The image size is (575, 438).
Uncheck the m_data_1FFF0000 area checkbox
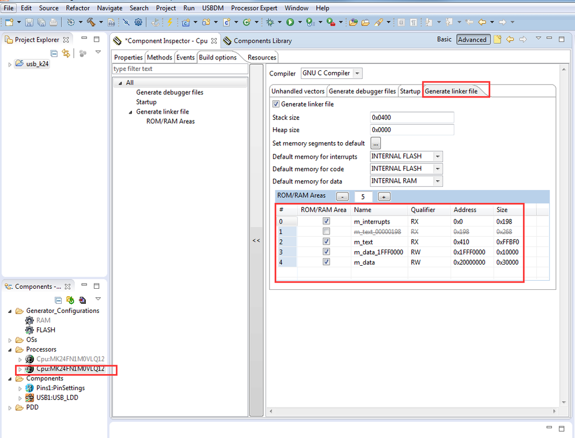(x=326, y=252)
